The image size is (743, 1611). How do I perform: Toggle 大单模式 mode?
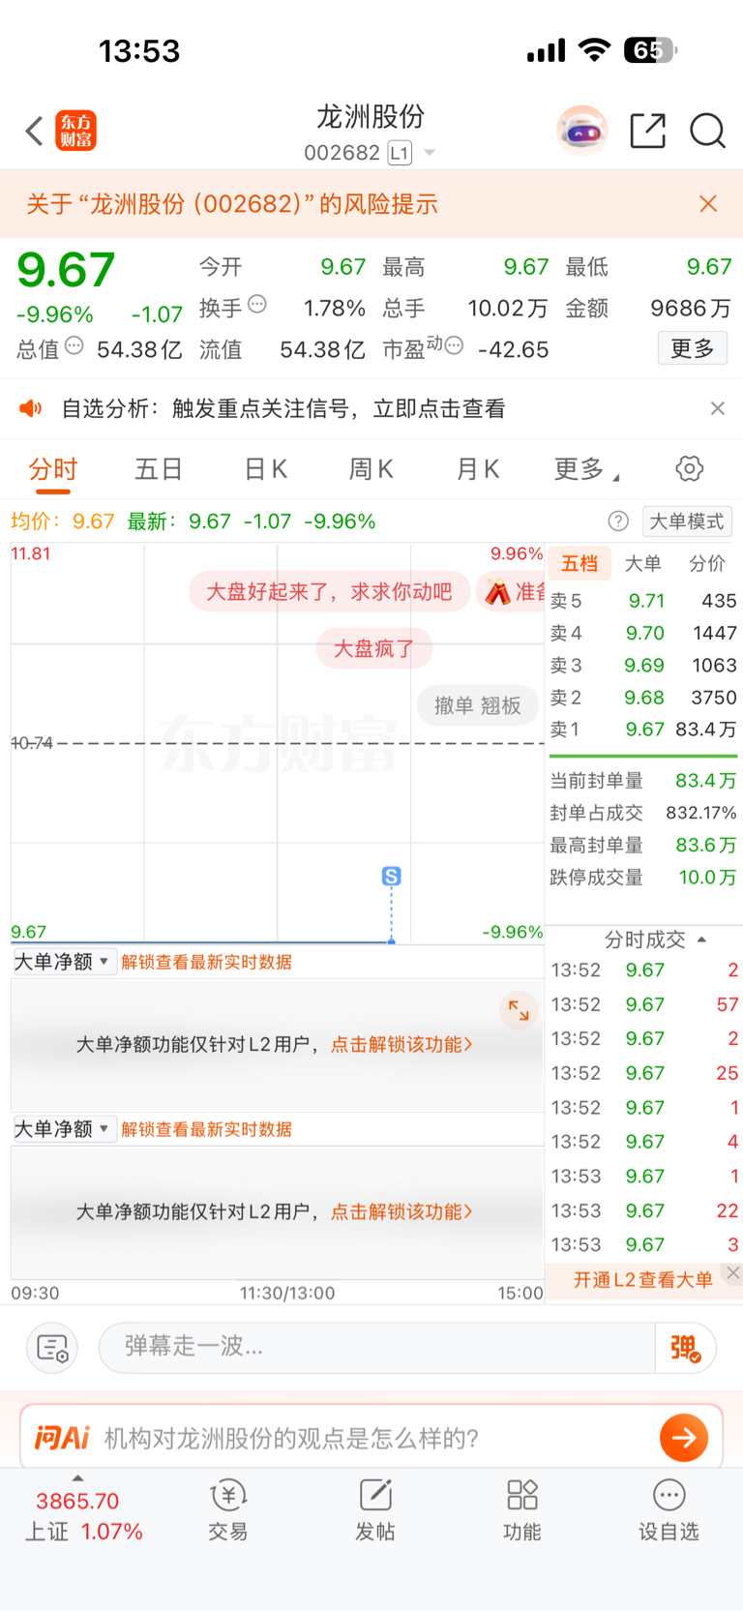[x=687, y=522]
